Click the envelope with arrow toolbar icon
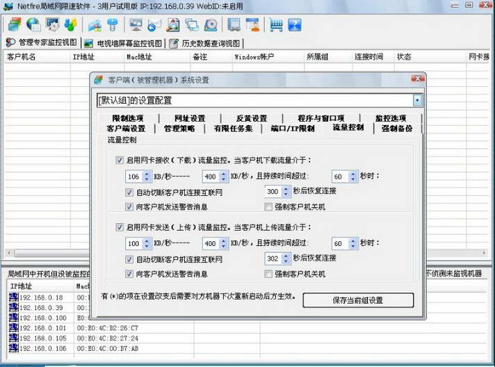The image size is (495, 367). click(154, 24)
